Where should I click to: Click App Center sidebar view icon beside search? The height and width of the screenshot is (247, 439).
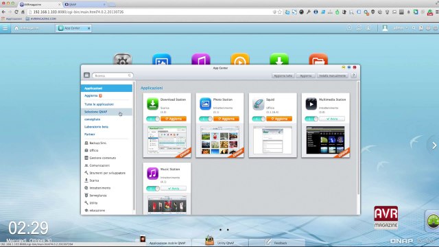point(87,75)
